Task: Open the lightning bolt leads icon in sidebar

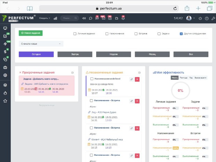Action: 5,44
